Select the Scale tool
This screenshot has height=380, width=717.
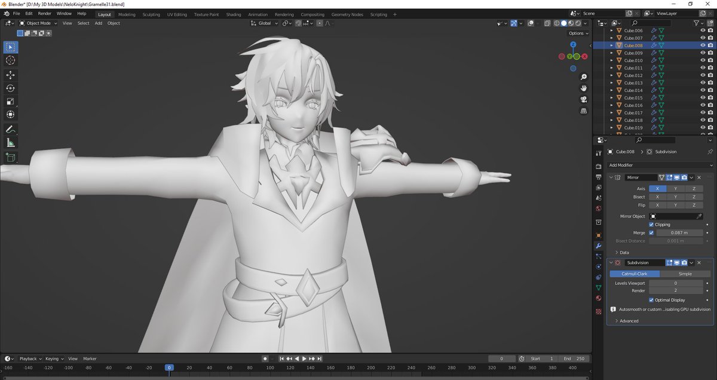[x=10, y=101]
